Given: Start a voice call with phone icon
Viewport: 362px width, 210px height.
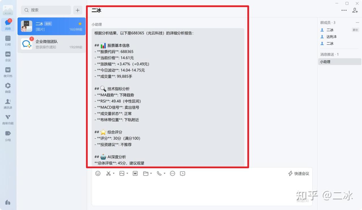Looking at the screenshot, I should point(159,173).
